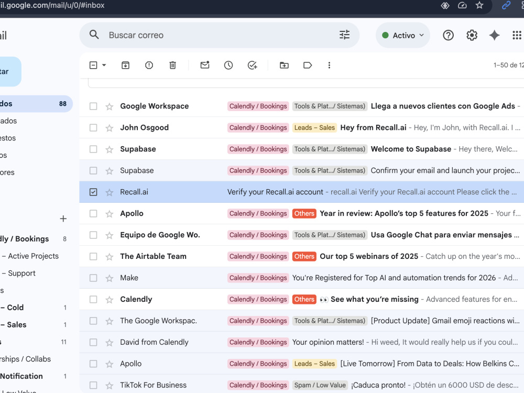Screen dimensions: 524x393
Task: Open the inbox label with 88 unread
Action: tap(36, 104)
